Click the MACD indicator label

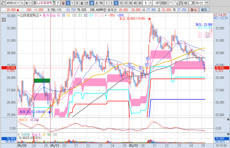(x=23, y=120)
